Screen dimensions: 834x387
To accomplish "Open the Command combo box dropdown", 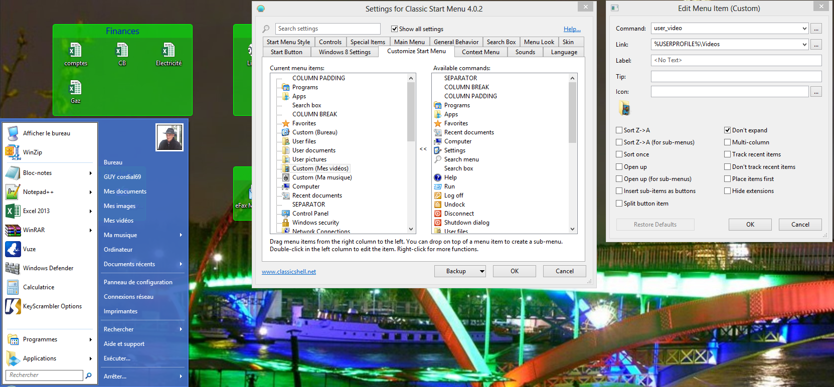I will [x=804, y=29].
